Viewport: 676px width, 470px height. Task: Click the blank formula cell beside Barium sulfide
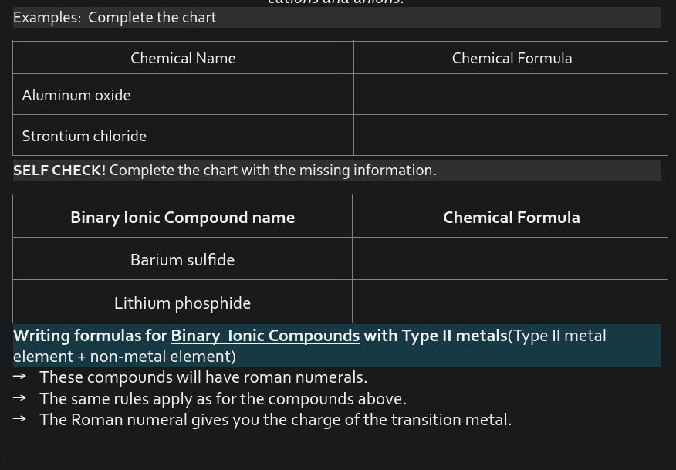click(509, 259)
